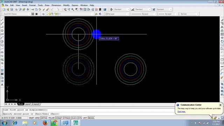Viewport: 224px width, 126px height.
Task: Save the drawing with the floppy icon
Action: 12,9
